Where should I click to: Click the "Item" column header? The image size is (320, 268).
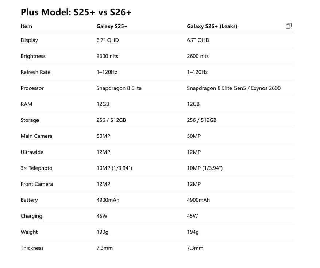tap(26, 26)
